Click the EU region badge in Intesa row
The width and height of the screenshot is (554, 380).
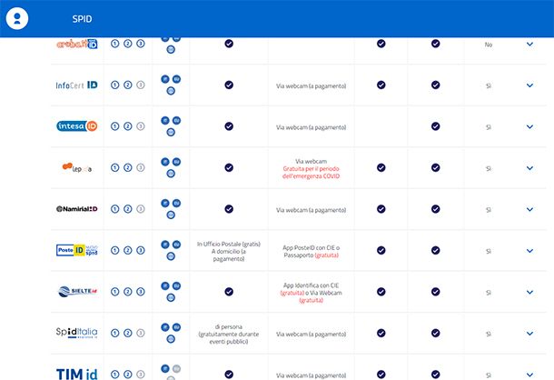[x=176, y=121]
